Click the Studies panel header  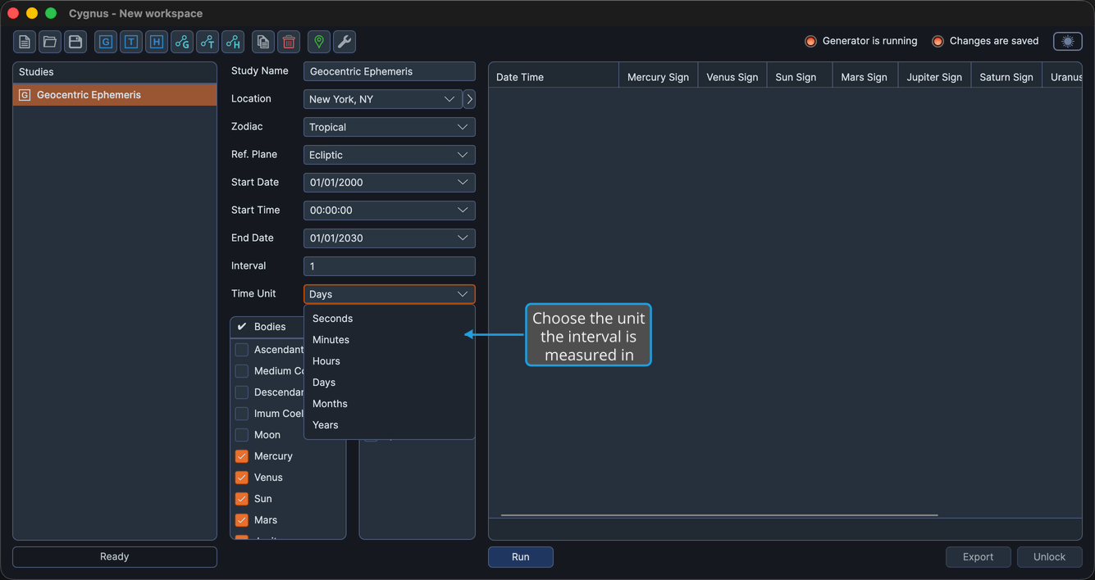tap(115, 72)
